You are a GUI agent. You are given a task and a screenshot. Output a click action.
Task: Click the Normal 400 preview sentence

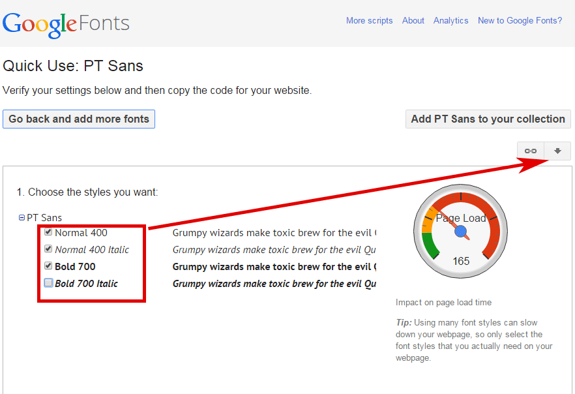point(274,233)
